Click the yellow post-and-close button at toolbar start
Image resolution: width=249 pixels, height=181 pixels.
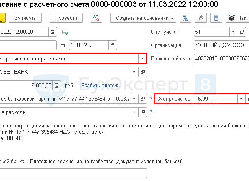[x=2, y=18]
